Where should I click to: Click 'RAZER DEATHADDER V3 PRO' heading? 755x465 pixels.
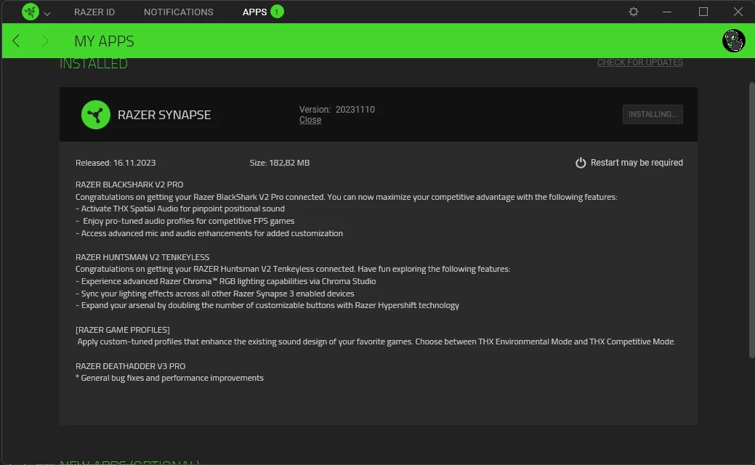[x=130, y=366]
